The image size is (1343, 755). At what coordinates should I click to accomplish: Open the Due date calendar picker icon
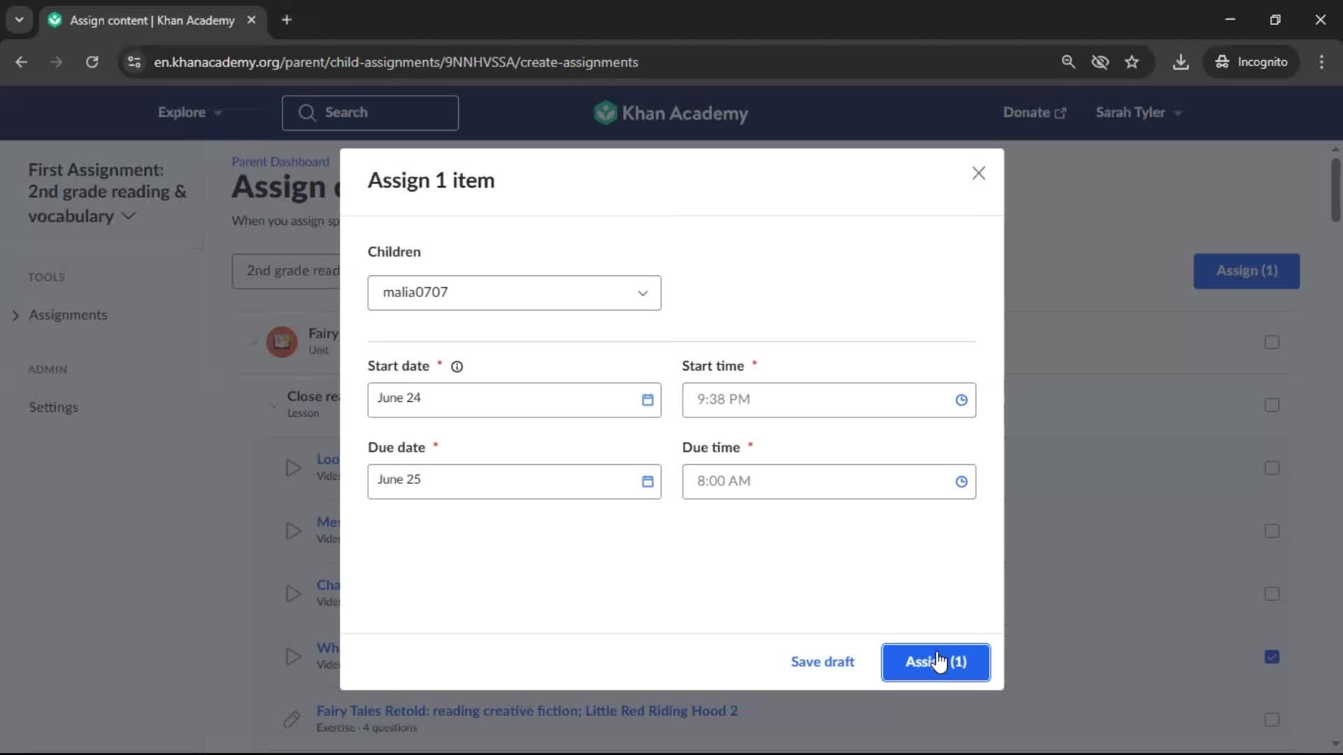coord(648,482)
